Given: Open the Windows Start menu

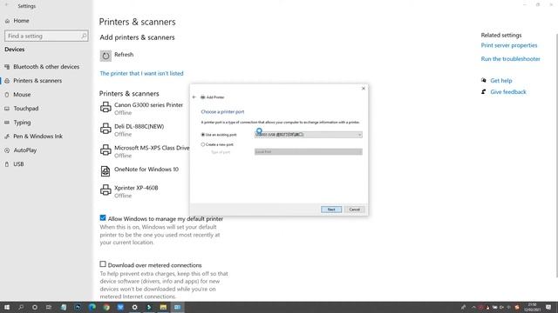Looking at the screenshot, I should click(7, 307).
